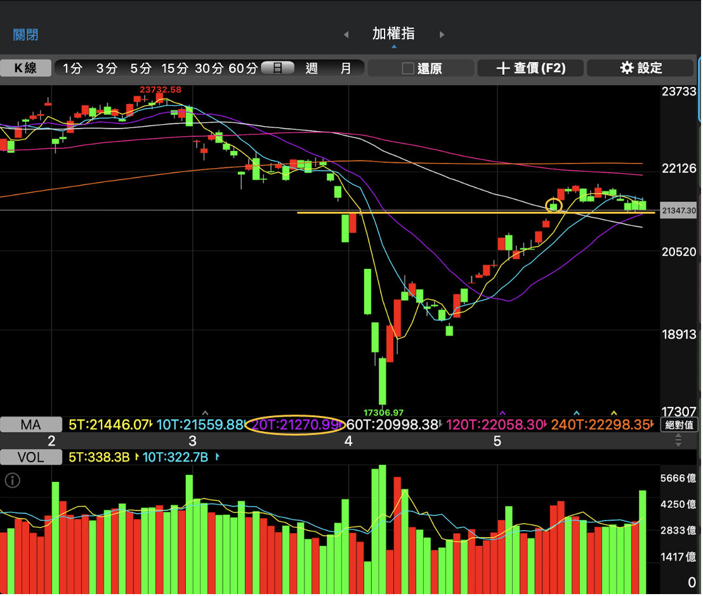Switch to the 月 monthly tab
Image resolution: width=703 pixels, height=596 pixels.
(346, 68)
